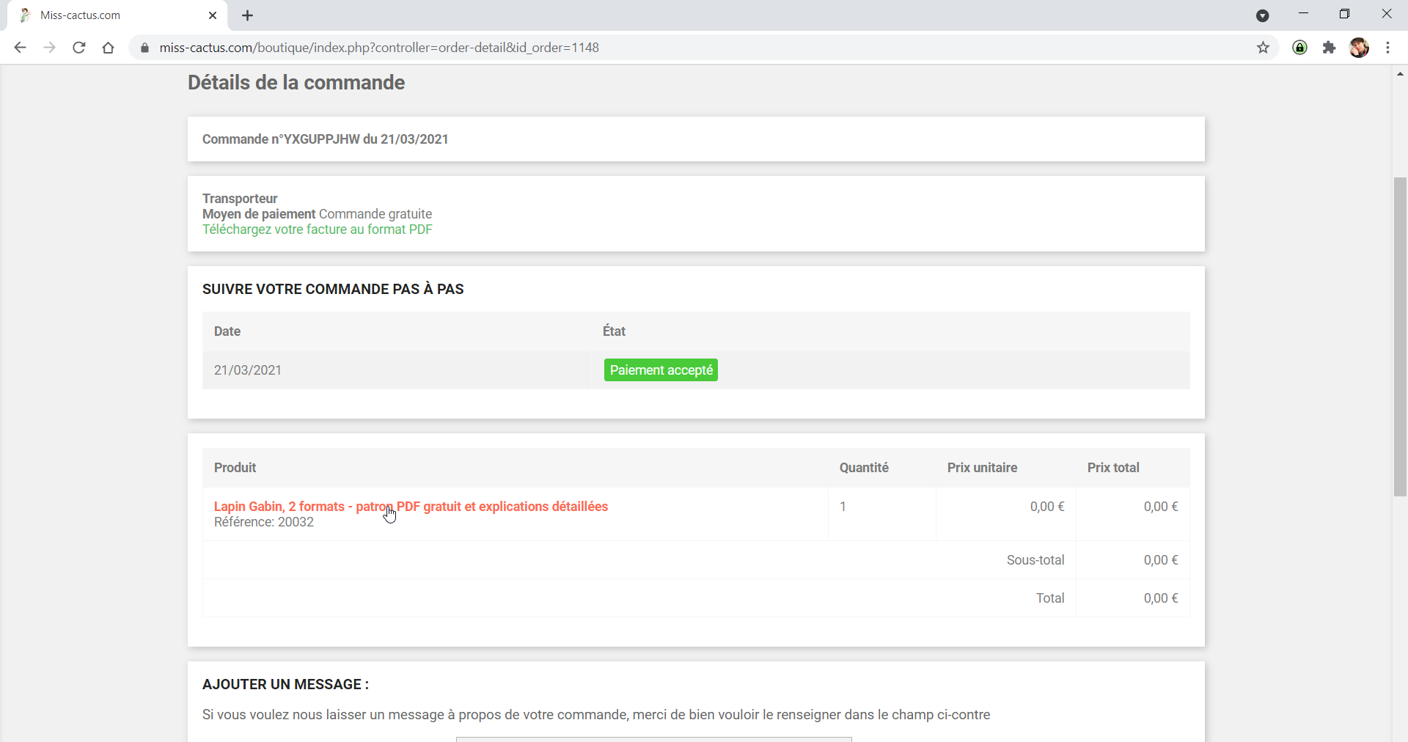Open a new browser tab

point(248,15)
